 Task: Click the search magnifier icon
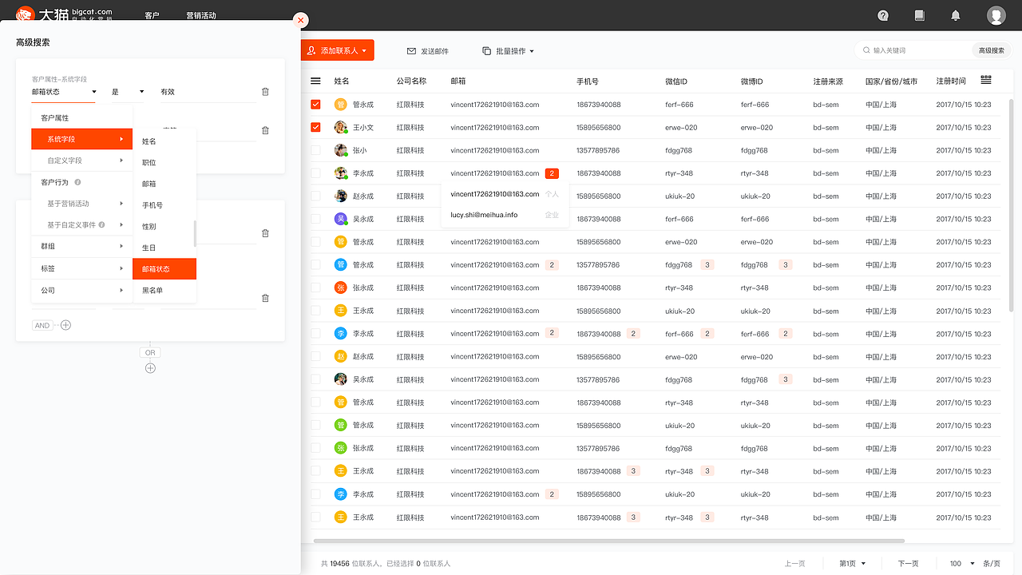(866, 50)
